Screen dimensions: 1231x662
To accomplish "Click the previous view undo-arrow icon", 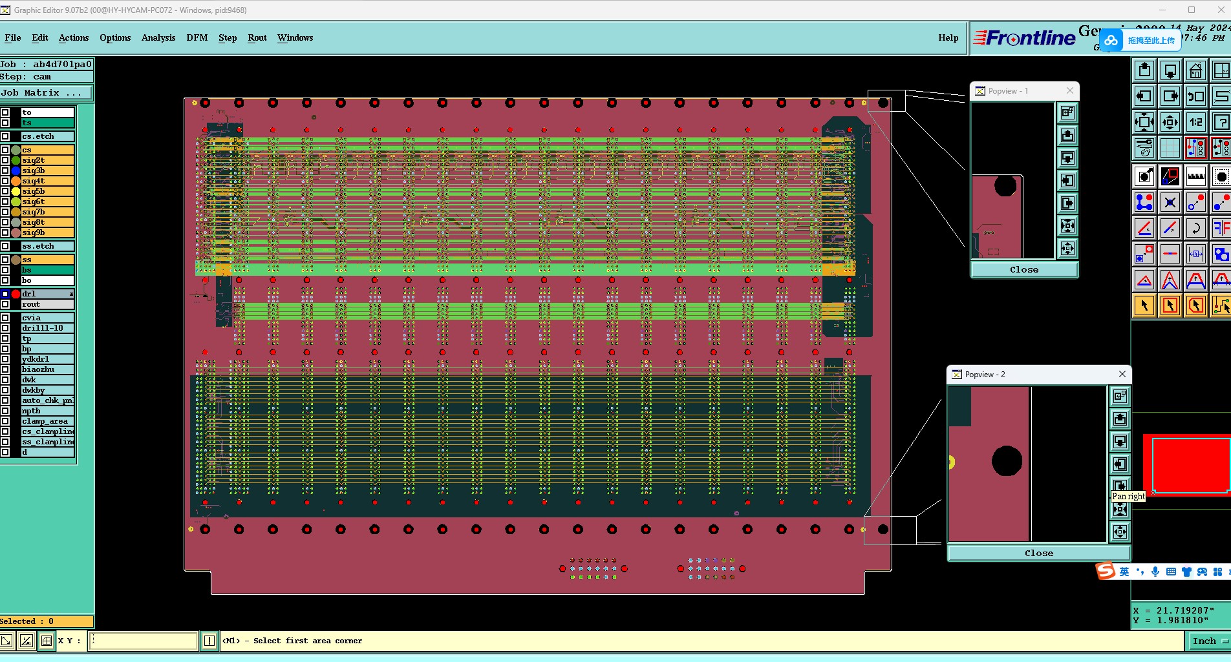I will coord(1196,96).
